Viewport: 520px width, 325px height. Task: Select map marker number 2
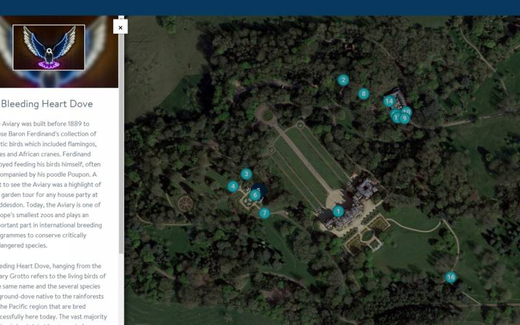pyautogui.click(x=343, y=80)
